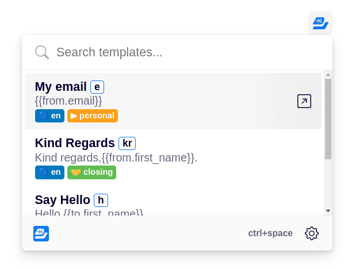Click the ctrl+space shortcut label

pyautogui.click(x=270, y=233)
